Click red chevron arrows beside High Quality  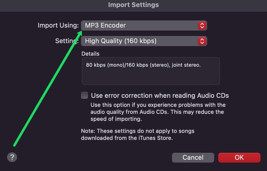(202, 41)
